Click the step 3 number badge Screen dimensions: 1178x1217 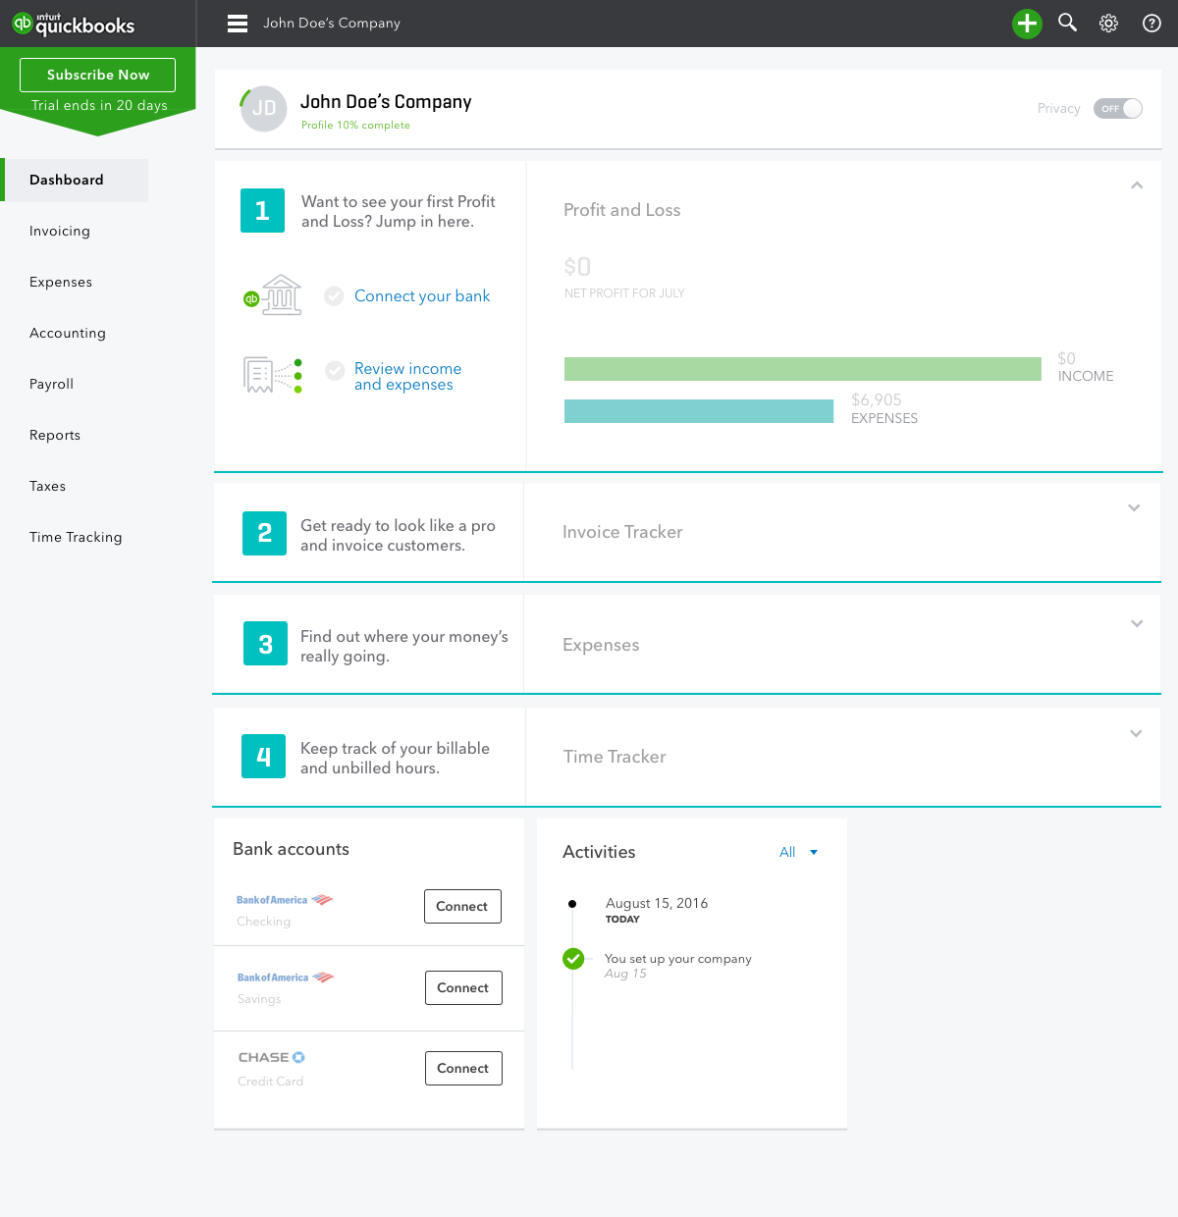[265, 644]
